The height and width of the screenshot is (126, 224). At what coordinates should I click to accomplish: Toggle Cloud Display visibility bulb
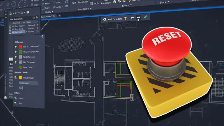click(16, 78)
